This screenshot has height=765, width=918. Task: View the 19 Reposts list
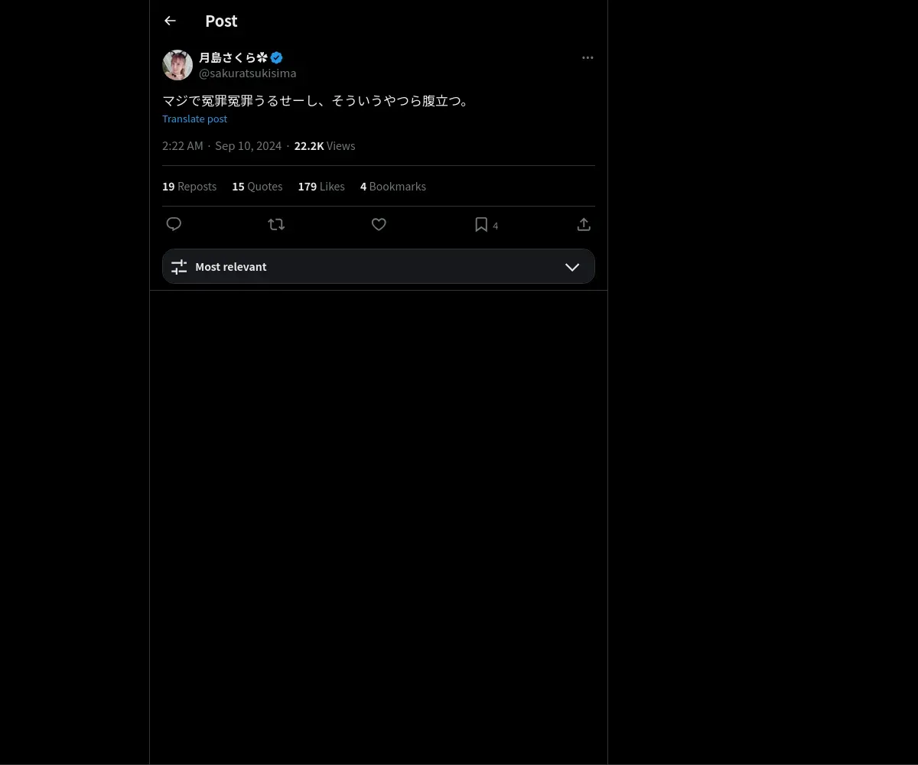coord(189,186)
